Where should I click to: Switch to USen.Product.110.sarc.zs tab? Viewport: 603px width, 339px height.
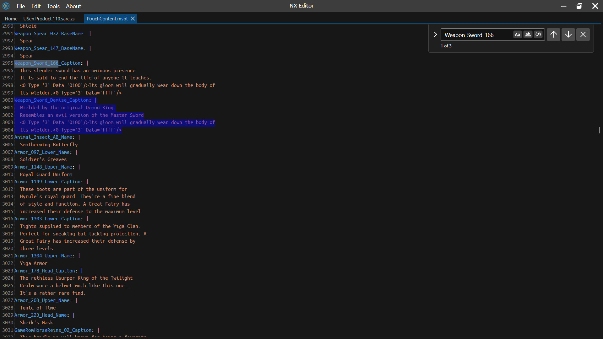tap(49, 19)
